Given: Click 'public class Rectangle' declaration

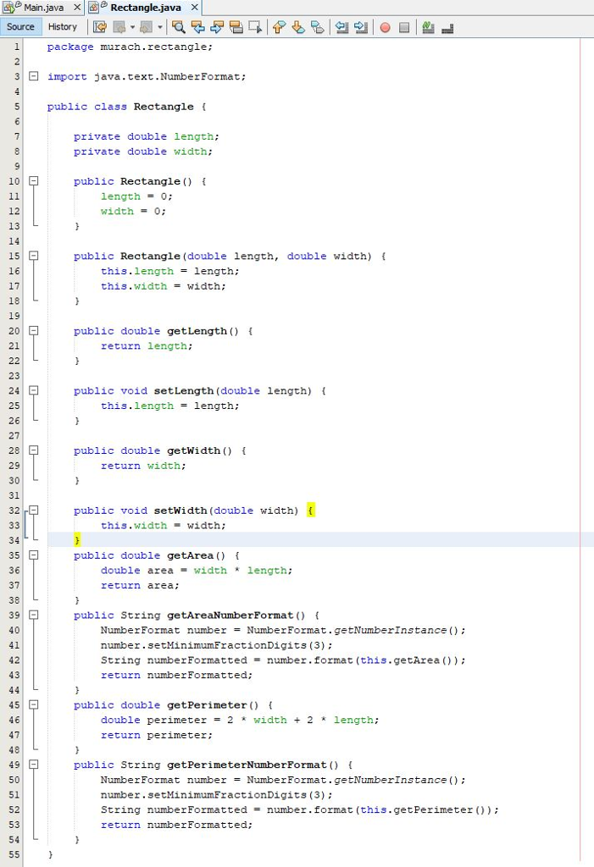Looking at the screenshot, I should pyautogui.click(x=120, y=107).
